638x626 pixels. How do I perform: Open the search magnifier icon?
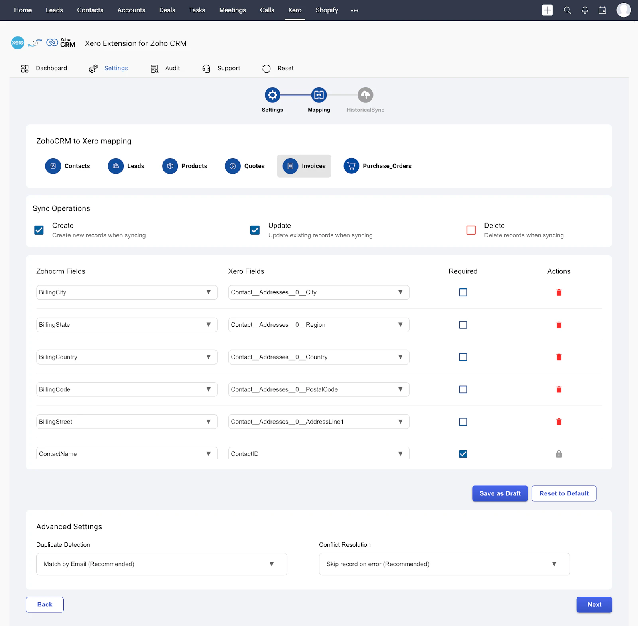[x=567, y=10]
